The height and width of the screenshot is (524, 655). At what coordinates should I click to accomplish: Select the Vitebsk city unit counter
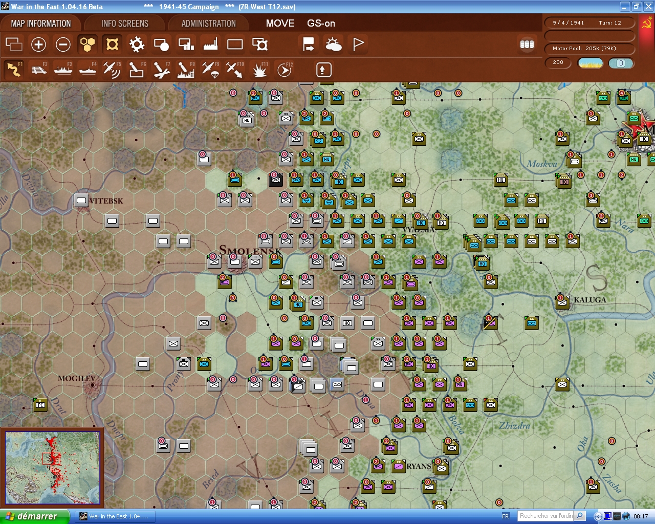81,200
